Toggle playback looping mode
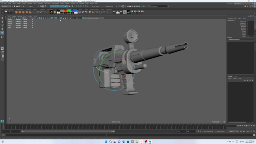Screen dimensions: 256x144 (x=241, y=132)
